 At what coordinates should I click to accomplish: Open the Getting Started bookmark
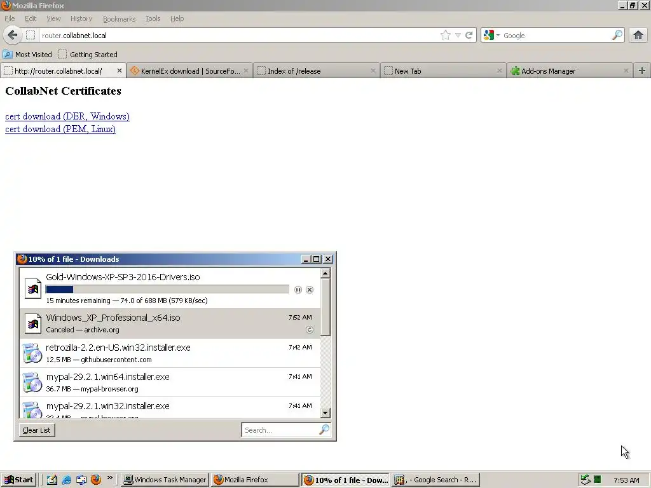(x=88, y=55)
